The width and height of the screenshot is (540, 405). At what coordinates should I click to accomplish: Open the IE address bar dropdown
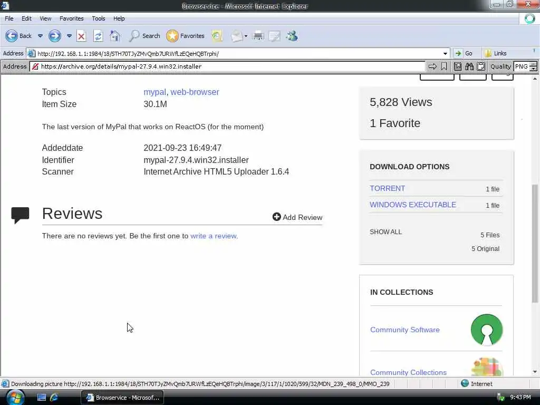pos(445,53)
